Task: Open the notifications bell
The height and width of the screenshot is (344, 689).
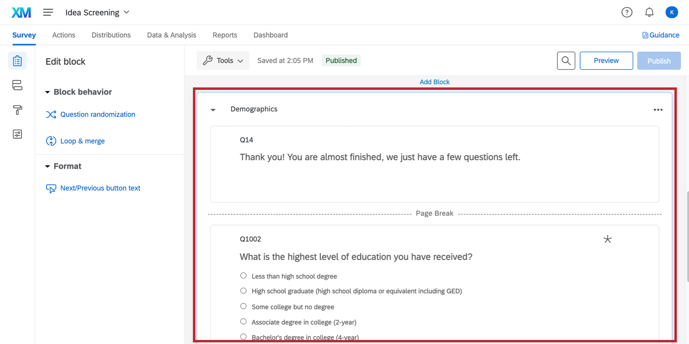Action: tap(649, 13)
